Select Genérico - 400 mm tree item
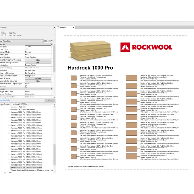 coord(18,107)
